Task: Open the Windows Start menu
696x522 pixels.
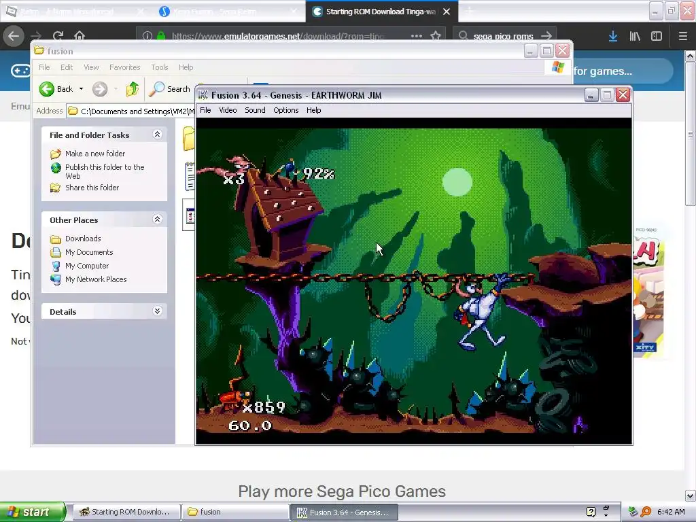Action: (x=32, y=512)
